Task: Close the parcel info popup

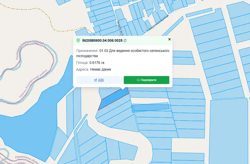Action: 169,39
